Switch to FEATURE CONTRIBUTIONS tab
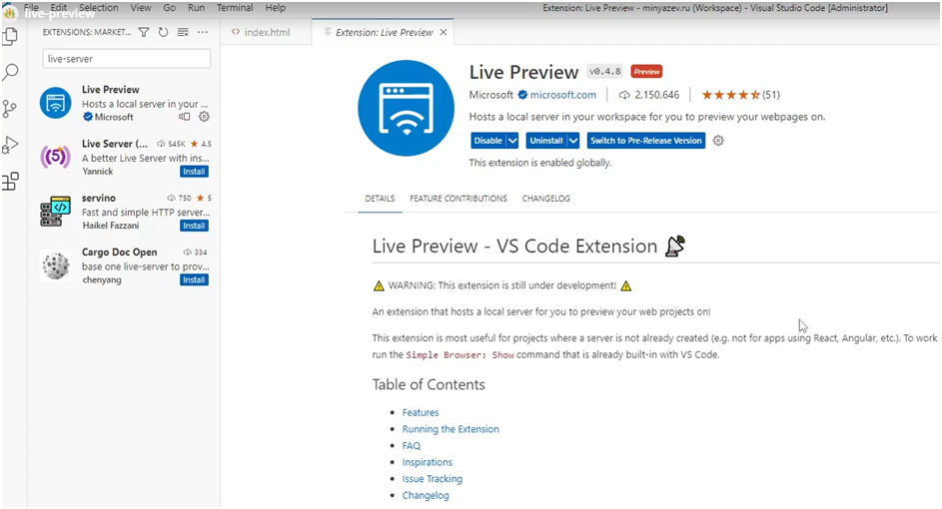The image size is (942, 509). coord(459,198)
